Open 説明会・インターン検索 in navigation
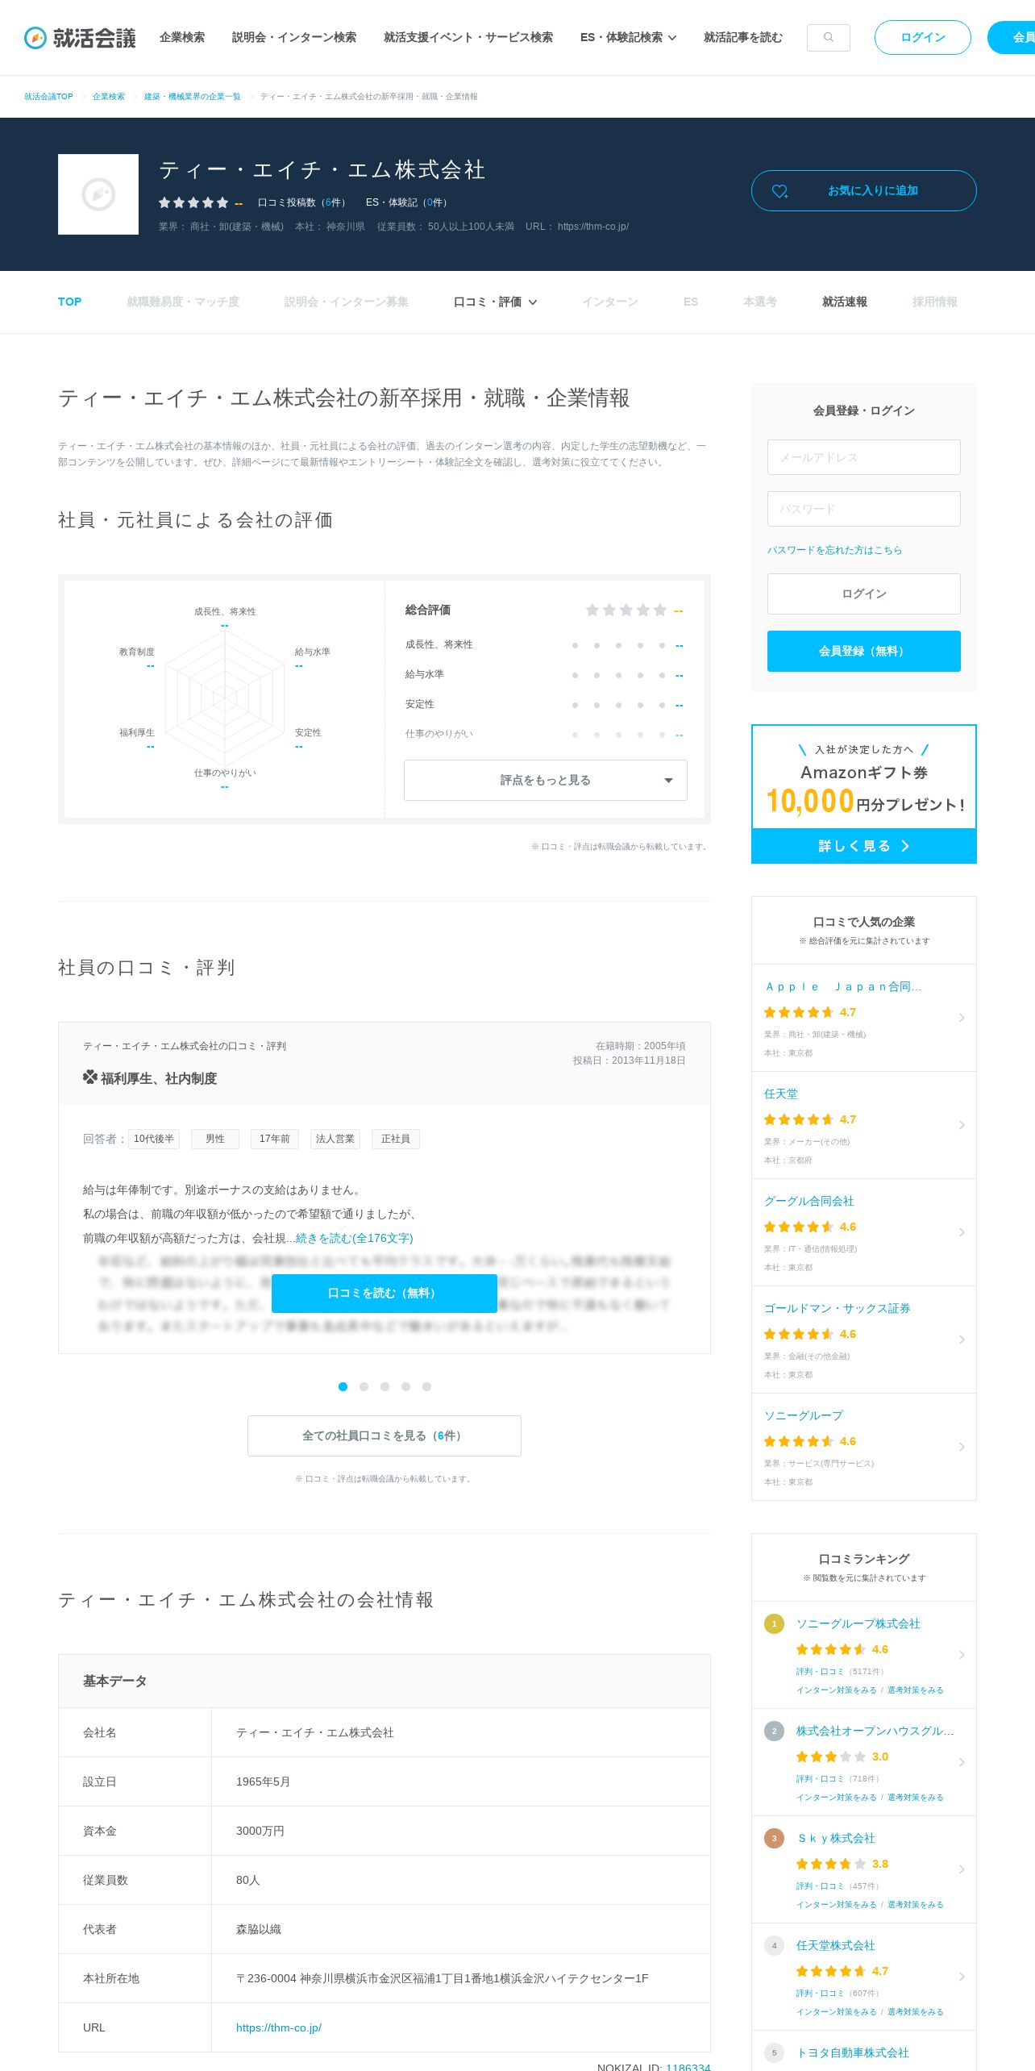Screen dimensions: 1035x2071 [294, 37]
